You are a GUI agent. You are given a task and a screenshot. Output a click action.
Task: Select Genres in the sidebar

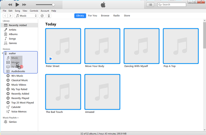19,43
